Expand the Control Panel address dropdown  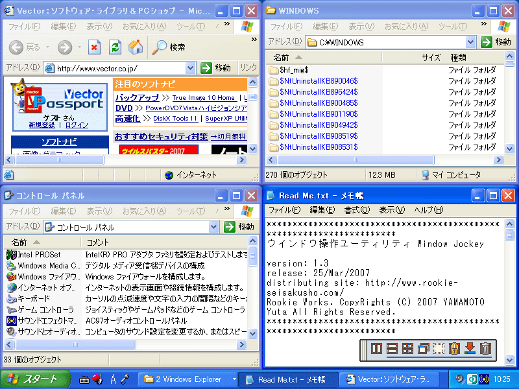(x=213, y=227)
